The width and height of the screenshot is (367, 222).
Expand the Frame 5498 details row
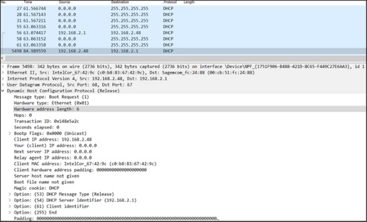pos(3,66)
